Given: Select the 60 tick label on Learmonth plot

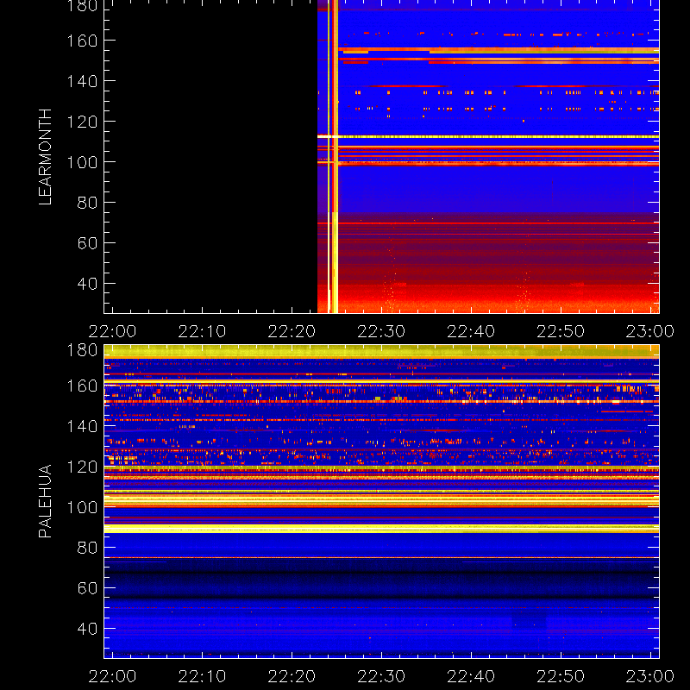Looking at the screenshot, I should [87, 243].
